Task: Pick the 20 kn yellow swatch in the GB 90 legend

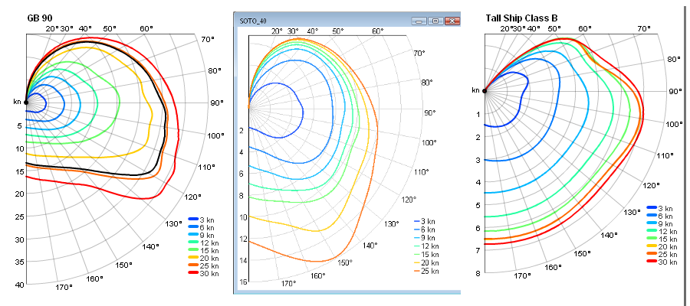Action: click(193, 258)
